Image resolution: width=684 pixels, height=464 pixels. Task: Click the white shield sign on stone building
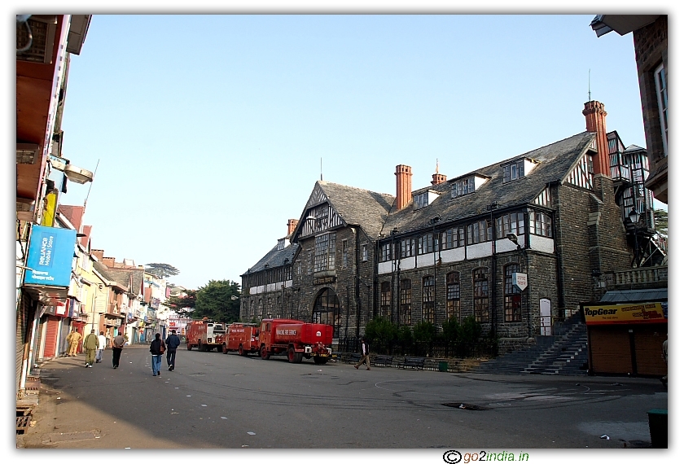(x=520, y=281)
